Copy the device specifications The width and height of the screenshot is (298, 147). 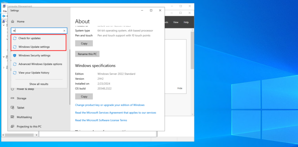[x=84, y=44]
